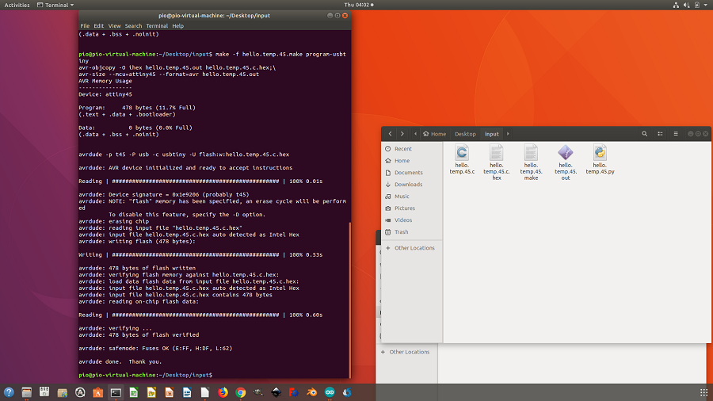The image size is (713, 401).
Task: Select the hello.temp.45.c.hex file
Action: pos(497,162)
